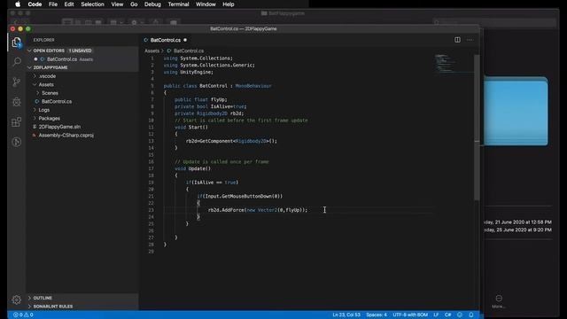Click line 23 AddForce code line
Image resolution: width=567 pixels, height=319 pixels.
click(258, 210)
